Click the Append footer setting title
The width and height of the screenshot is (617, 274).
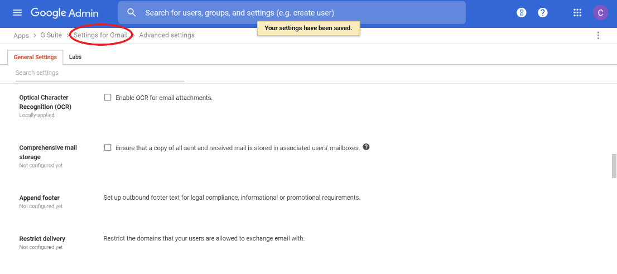coord(40,198)
